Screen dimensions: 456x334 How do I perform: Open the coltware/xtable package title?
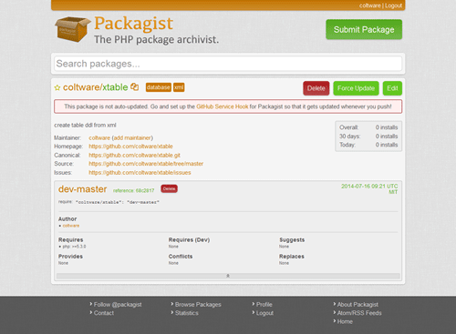95,87
